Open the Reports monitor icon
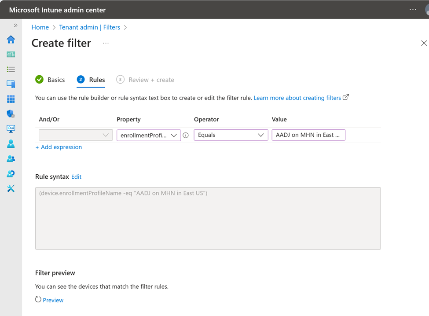The width and height of the screenshot is (429, 316). [11, 129]
